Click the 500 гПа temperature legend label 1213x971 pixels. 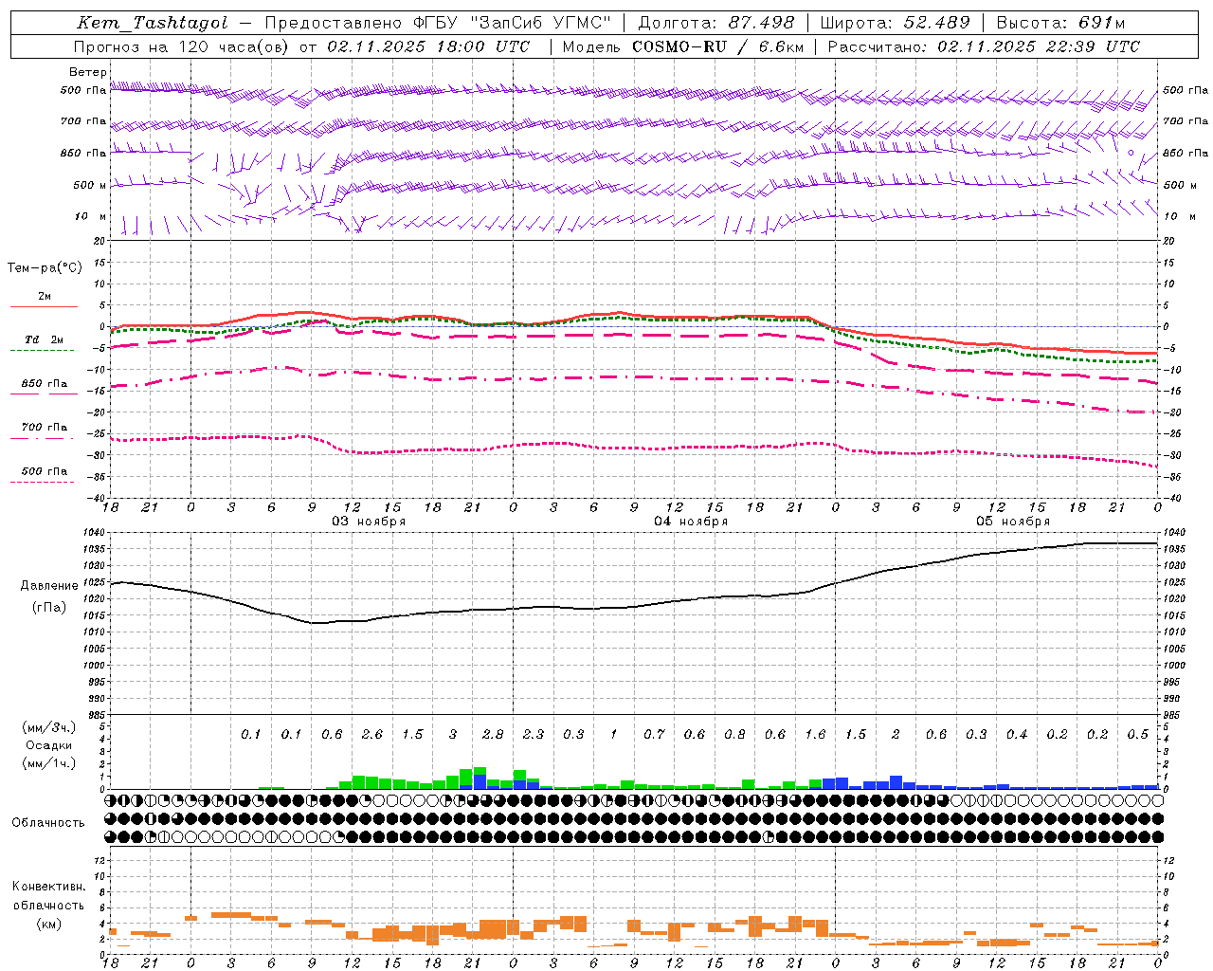[x=45, y=471]
